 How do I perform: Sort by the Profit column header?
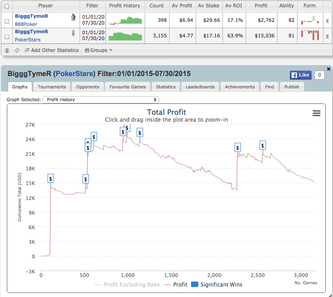click(x=261, y=6)
